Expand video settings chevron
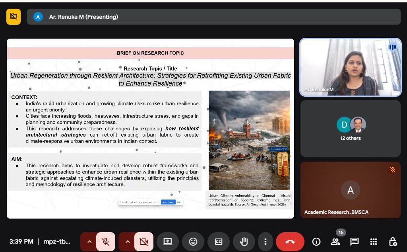Viewport: 407px width, 252px height. tap(127, 242)
